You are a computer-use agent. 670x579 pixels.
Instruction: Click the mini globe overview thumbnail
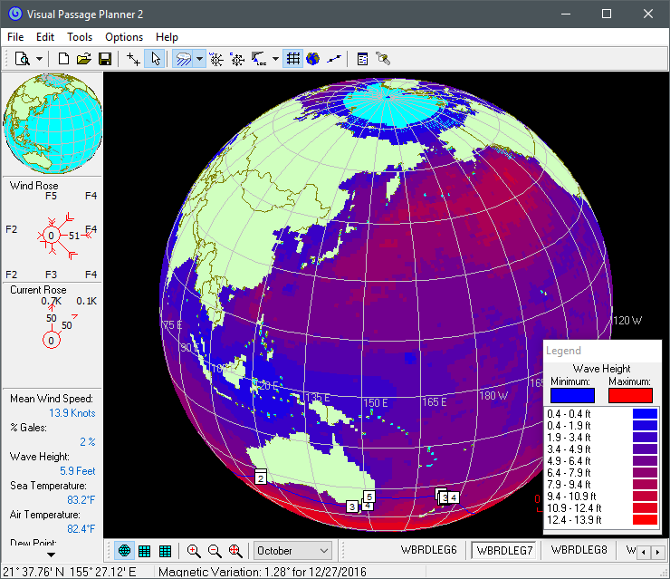coord(52,125)
